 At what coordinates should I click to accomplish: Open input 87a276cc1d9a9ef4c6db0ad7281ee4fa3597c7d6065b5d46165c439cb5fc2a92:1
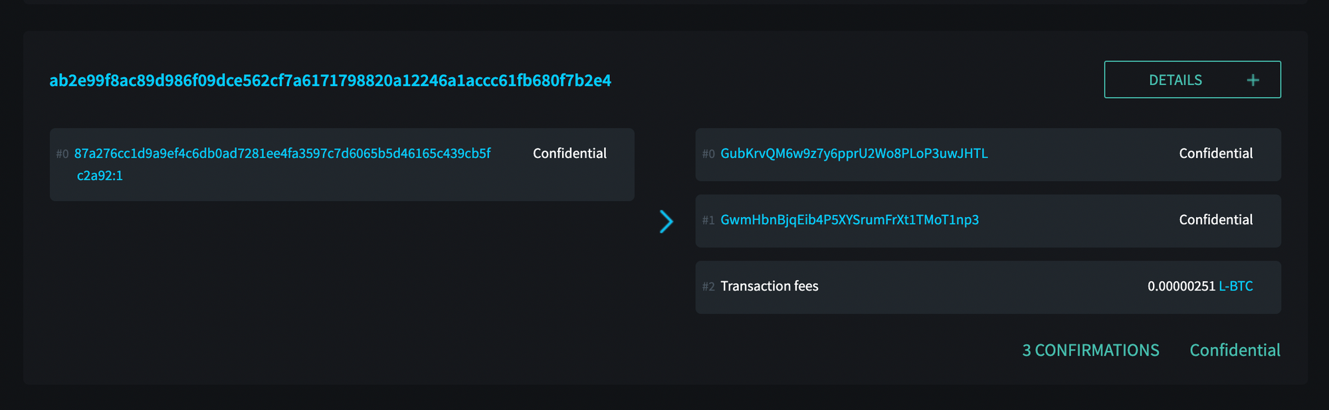(x=283, y=153)
